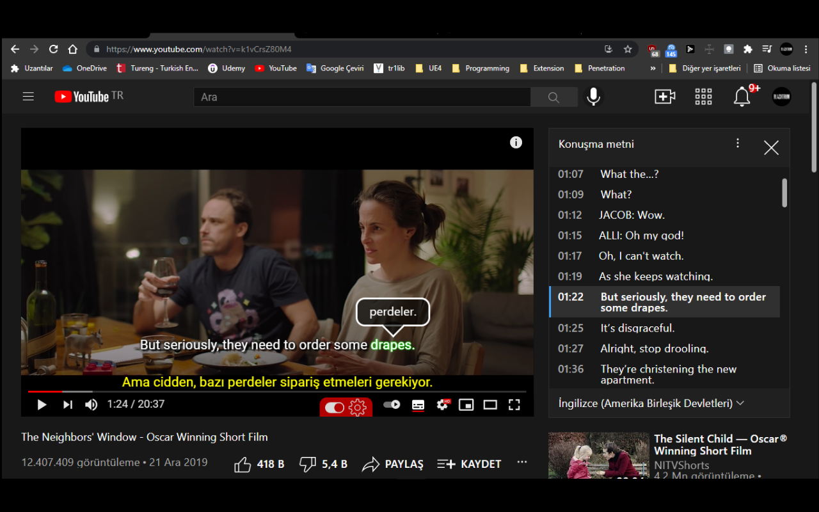Image resolution: width=819 pixels, height=512 pixels.
Task: Enter full screen mode
Action: coord(514,404)
